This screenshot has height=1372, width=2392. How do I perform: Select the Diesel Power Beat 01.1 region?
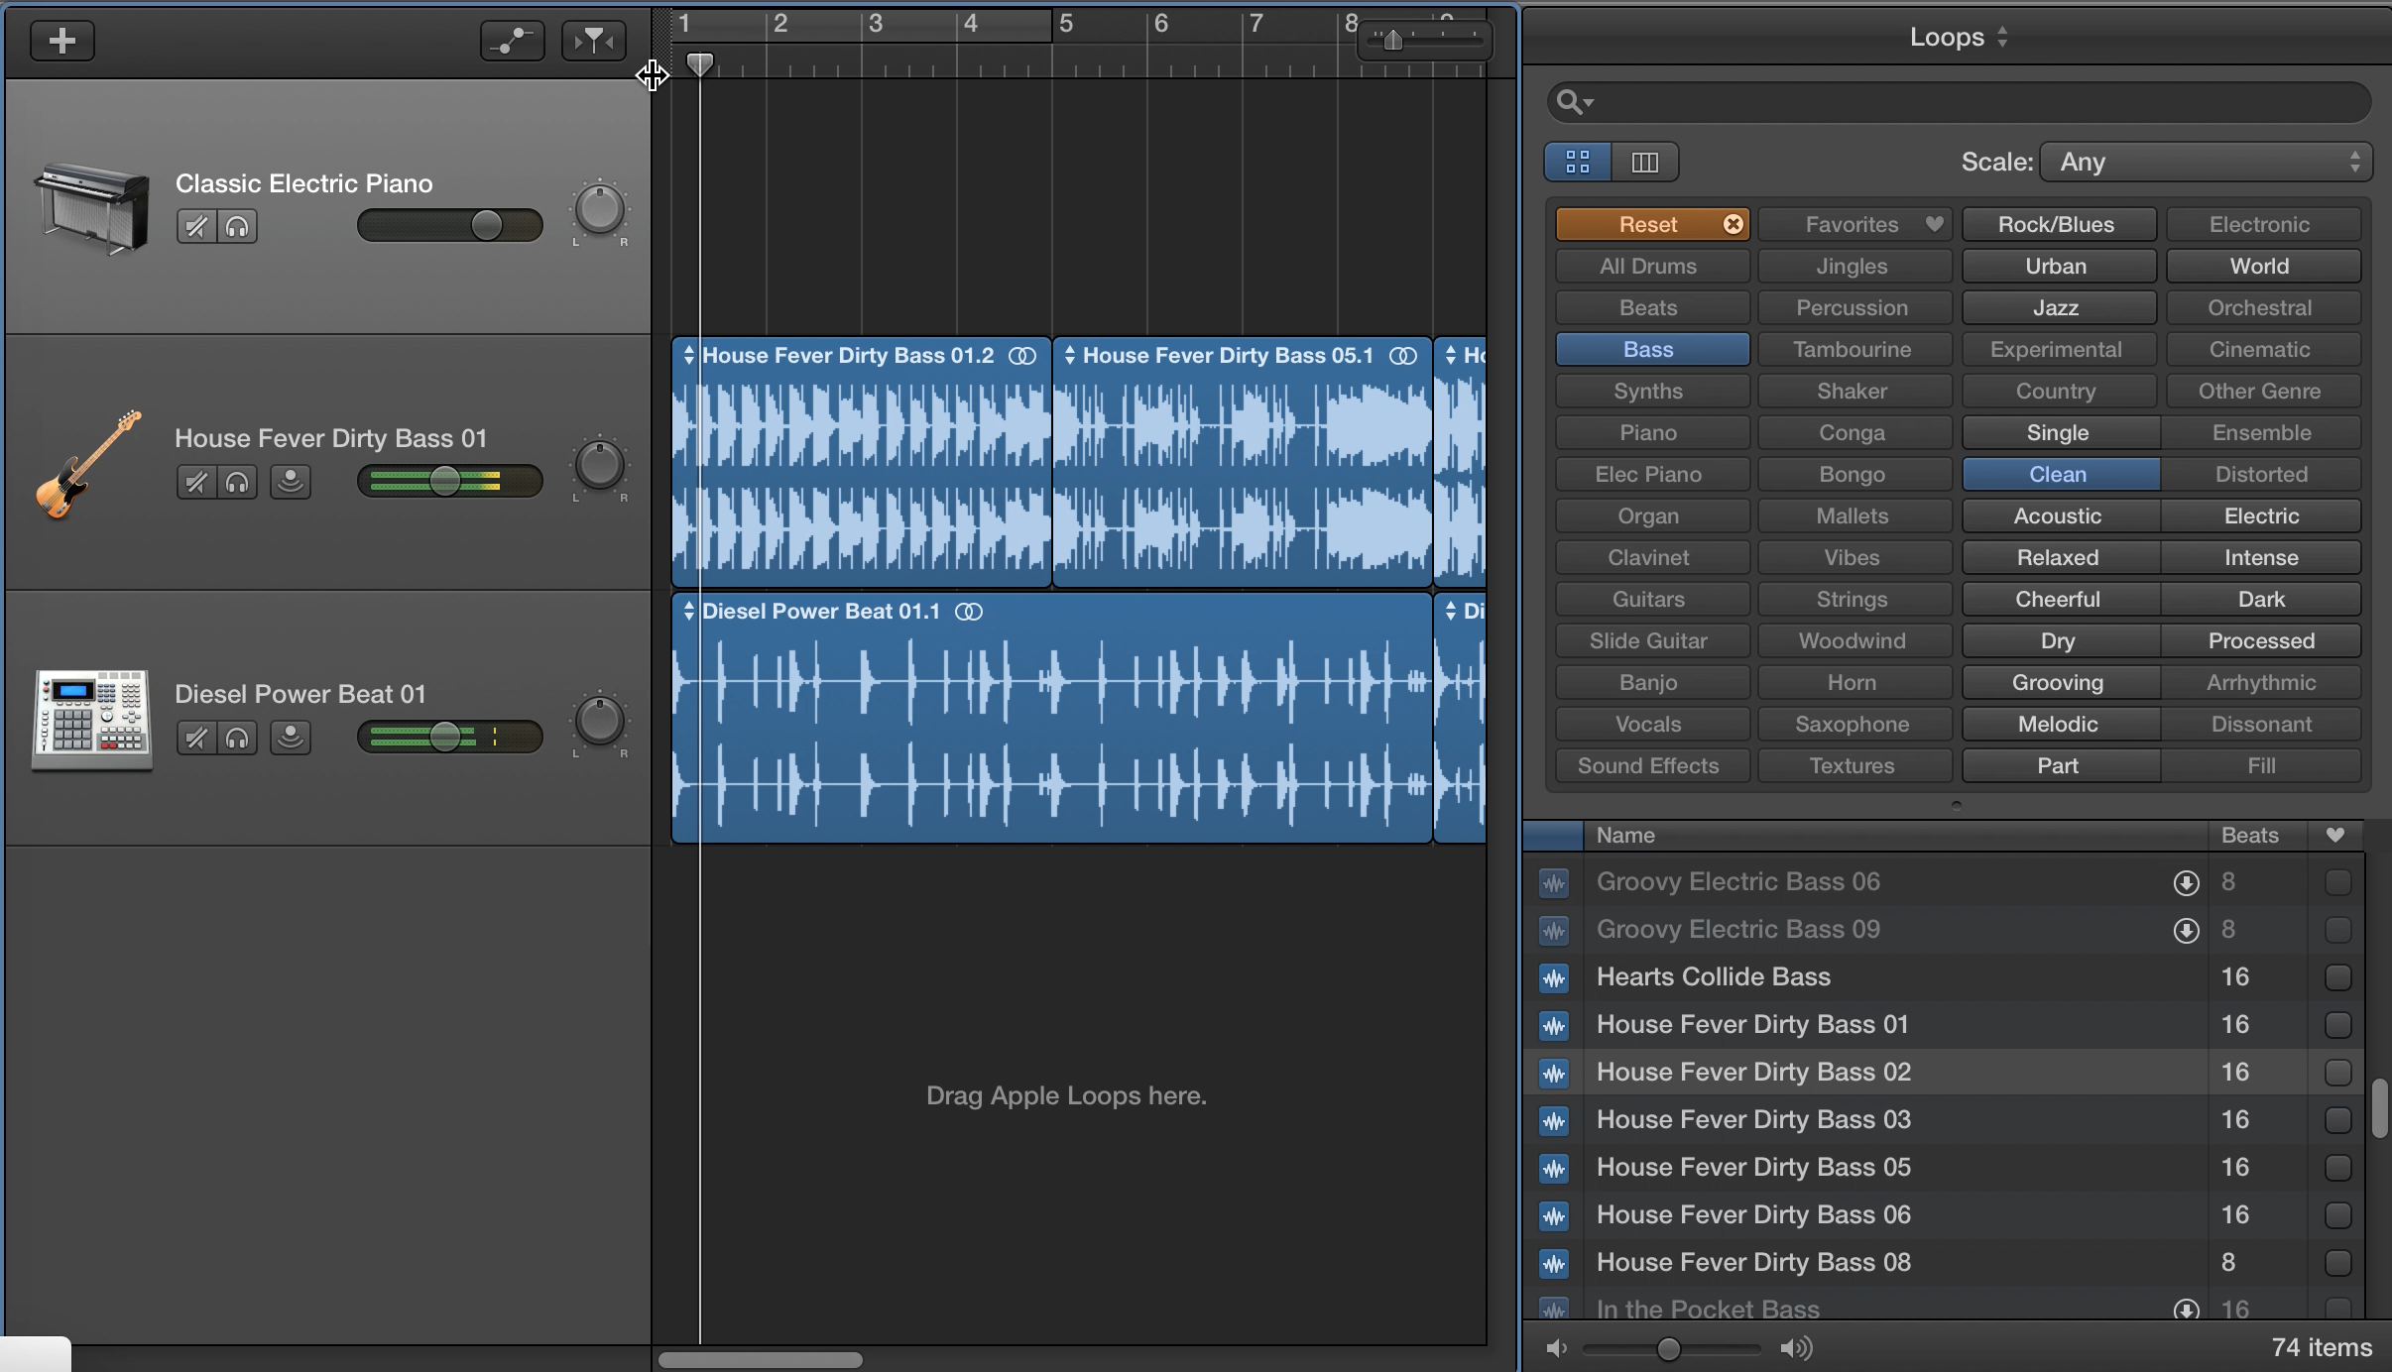point(1052,719)
